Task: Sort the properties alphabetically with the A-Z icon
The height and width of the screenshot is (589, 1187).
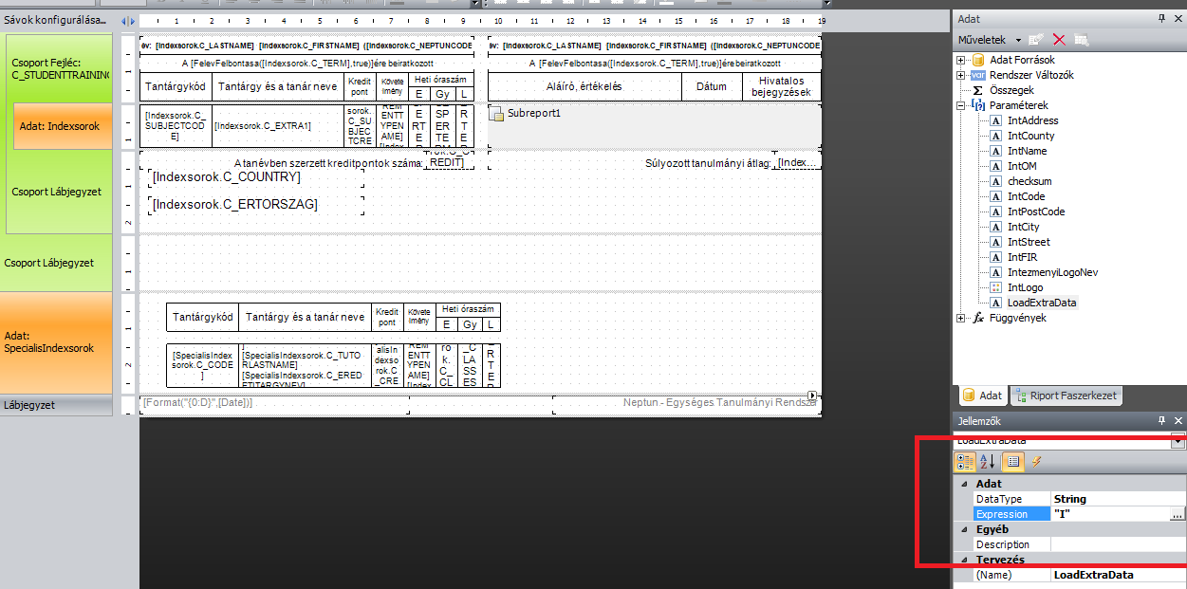Action: (x=987, y=462)
